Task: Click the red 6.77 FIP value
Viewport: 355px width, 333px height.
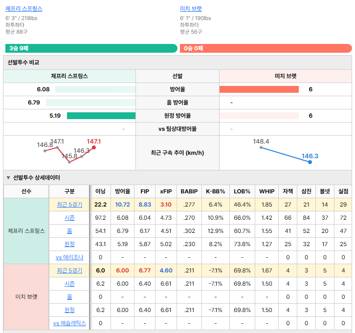Action: [145, 271]
